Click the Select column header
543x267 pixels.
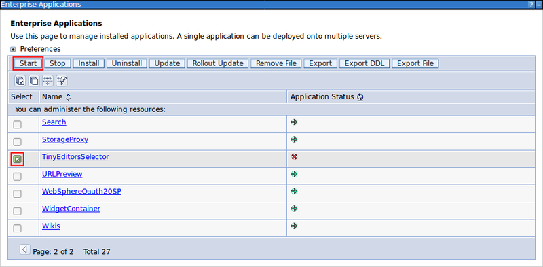pos(22,96)
